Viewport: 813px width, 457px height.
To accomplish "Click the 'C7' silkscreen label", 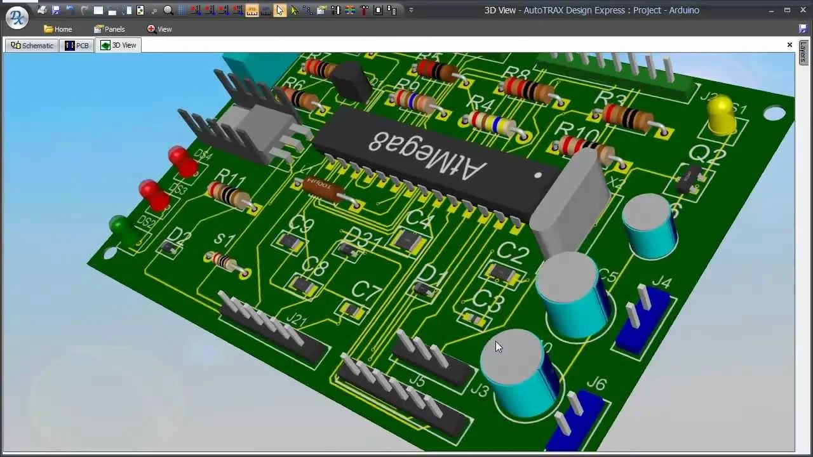I will tap(366, 291).
